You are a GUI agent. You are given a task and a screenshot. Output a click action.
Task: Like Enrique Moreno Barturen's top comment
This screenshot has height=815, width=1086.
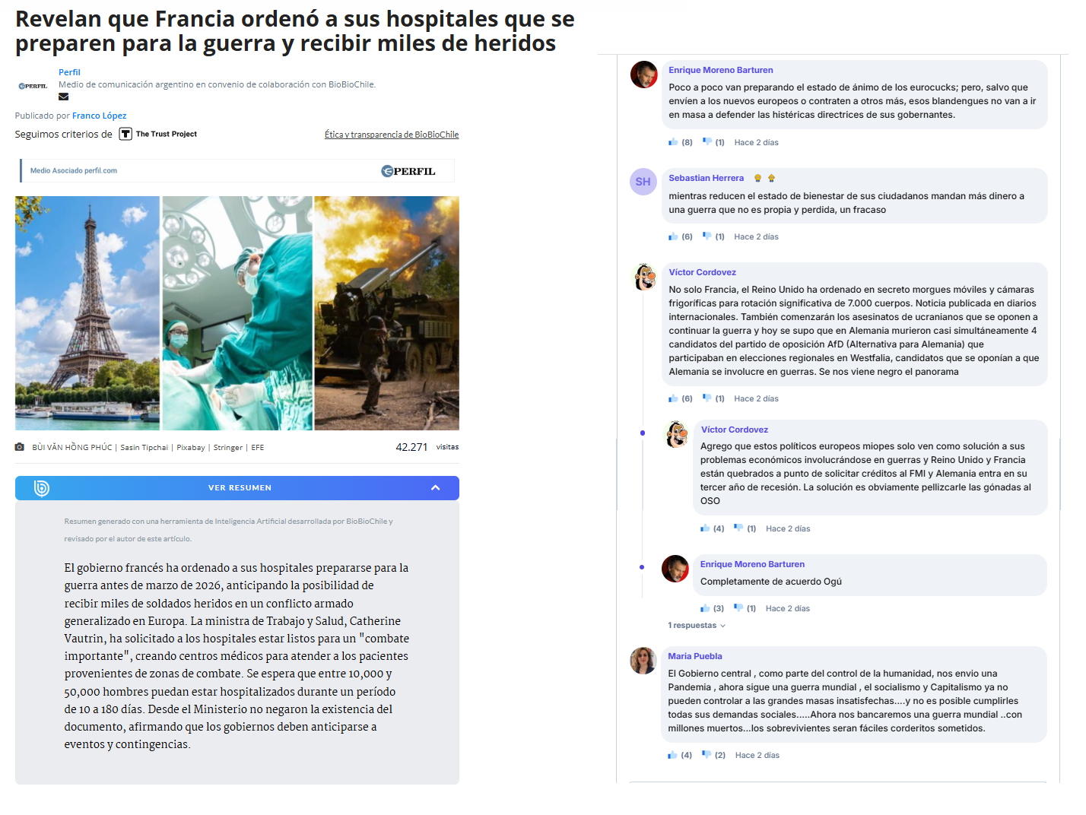tap(673, 142)
